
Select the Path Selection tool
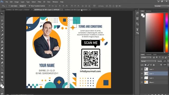2,69
